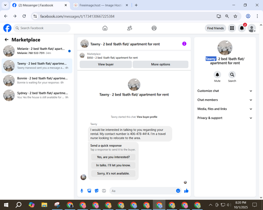Go back from Marketplace with arrow
This screenshot has height=210, width=263.
pyautogui.click(x=6, y=40)
